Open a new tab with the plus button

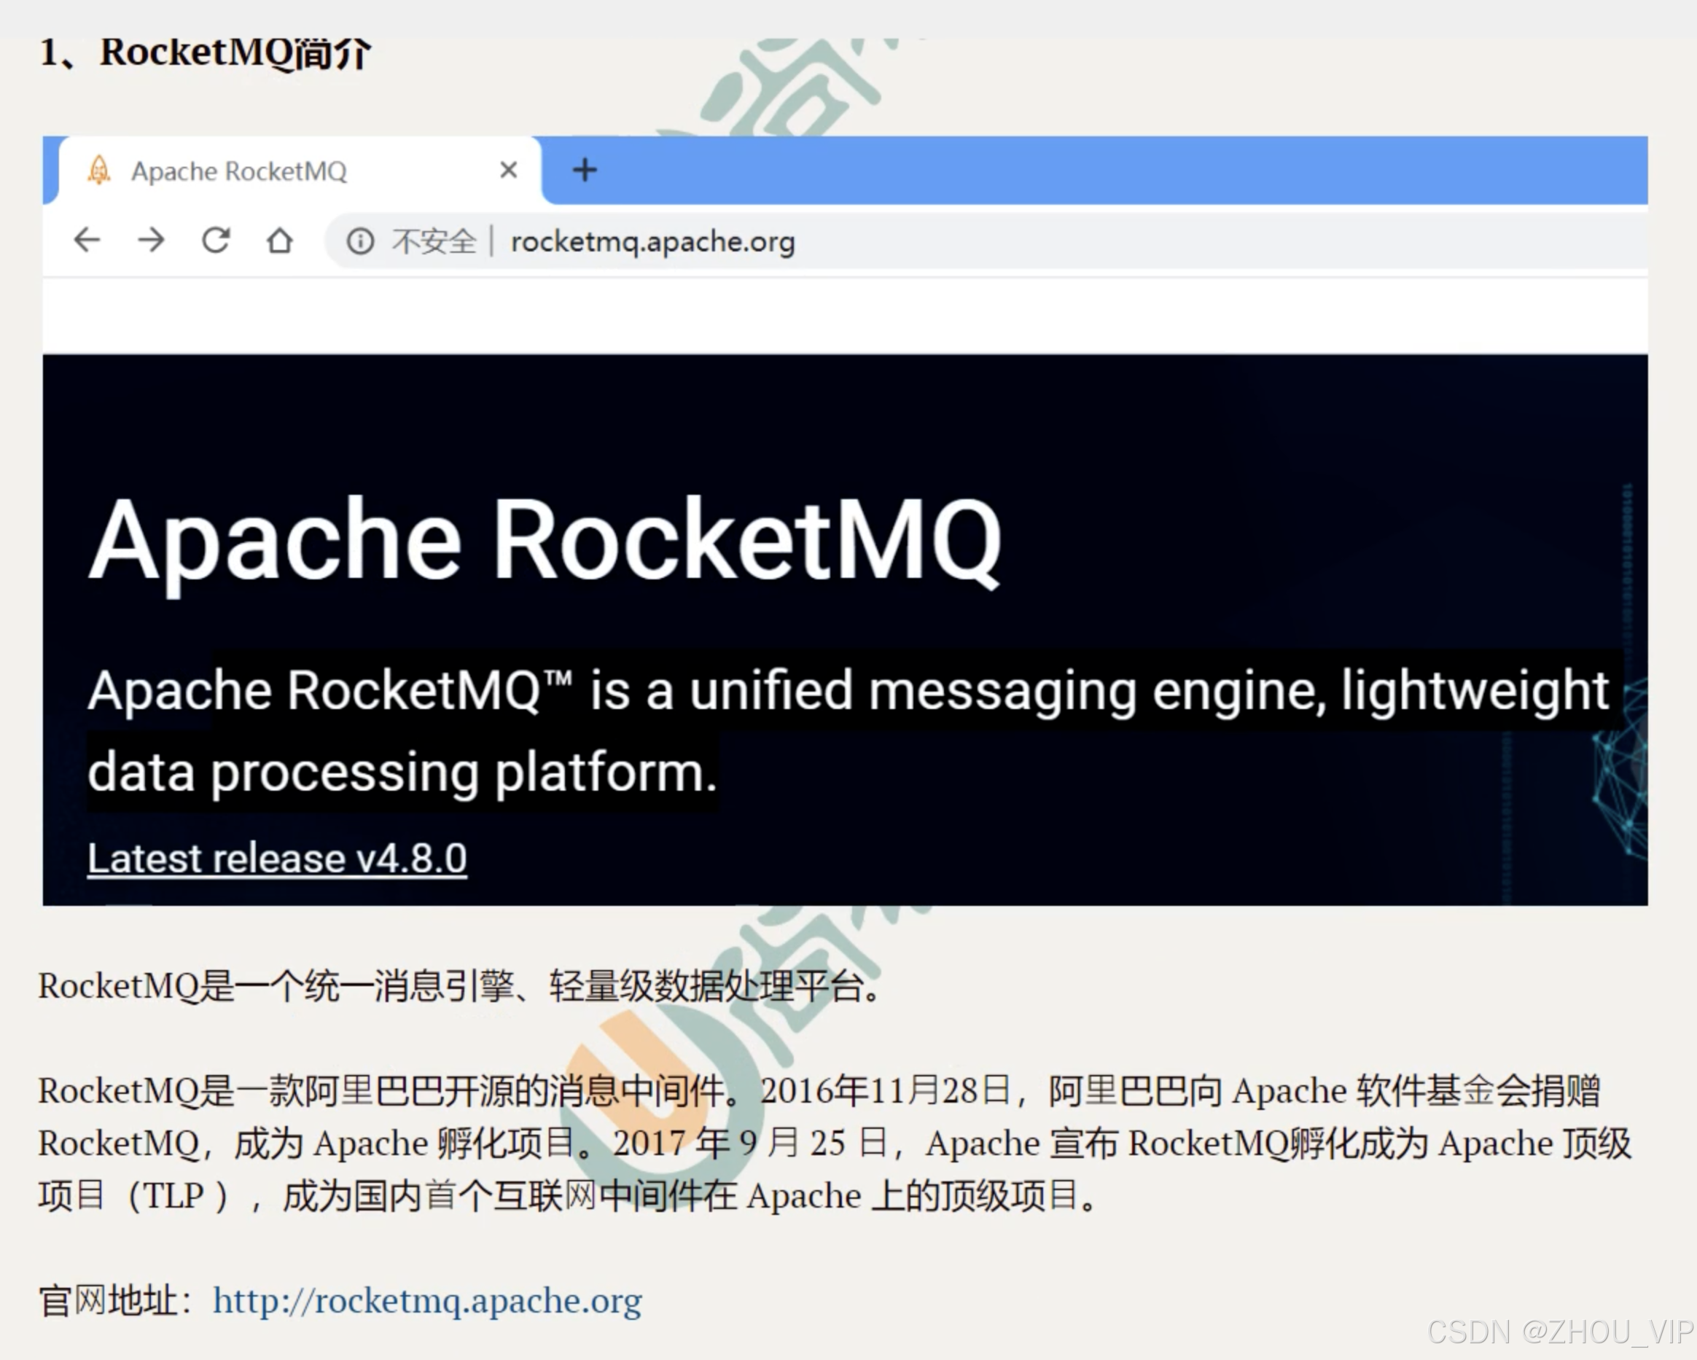[x=584, y=169]
